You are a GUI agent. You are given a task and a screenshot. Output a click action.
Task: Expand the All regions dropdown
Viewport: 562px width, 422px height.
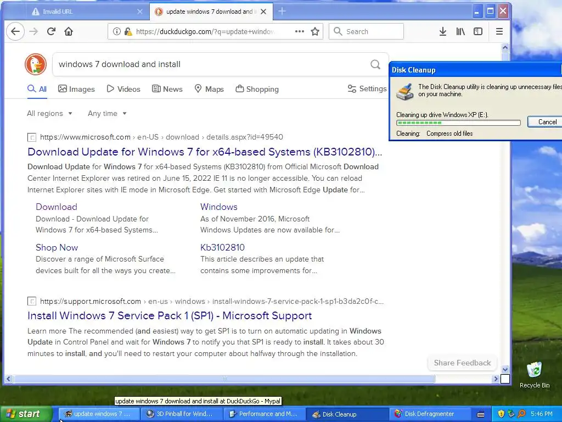(x=50, y=113)
